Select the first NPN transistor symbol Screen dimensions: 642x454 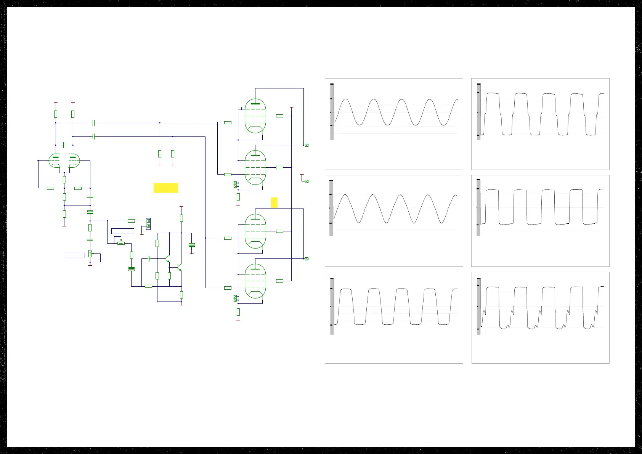point(167,259)
